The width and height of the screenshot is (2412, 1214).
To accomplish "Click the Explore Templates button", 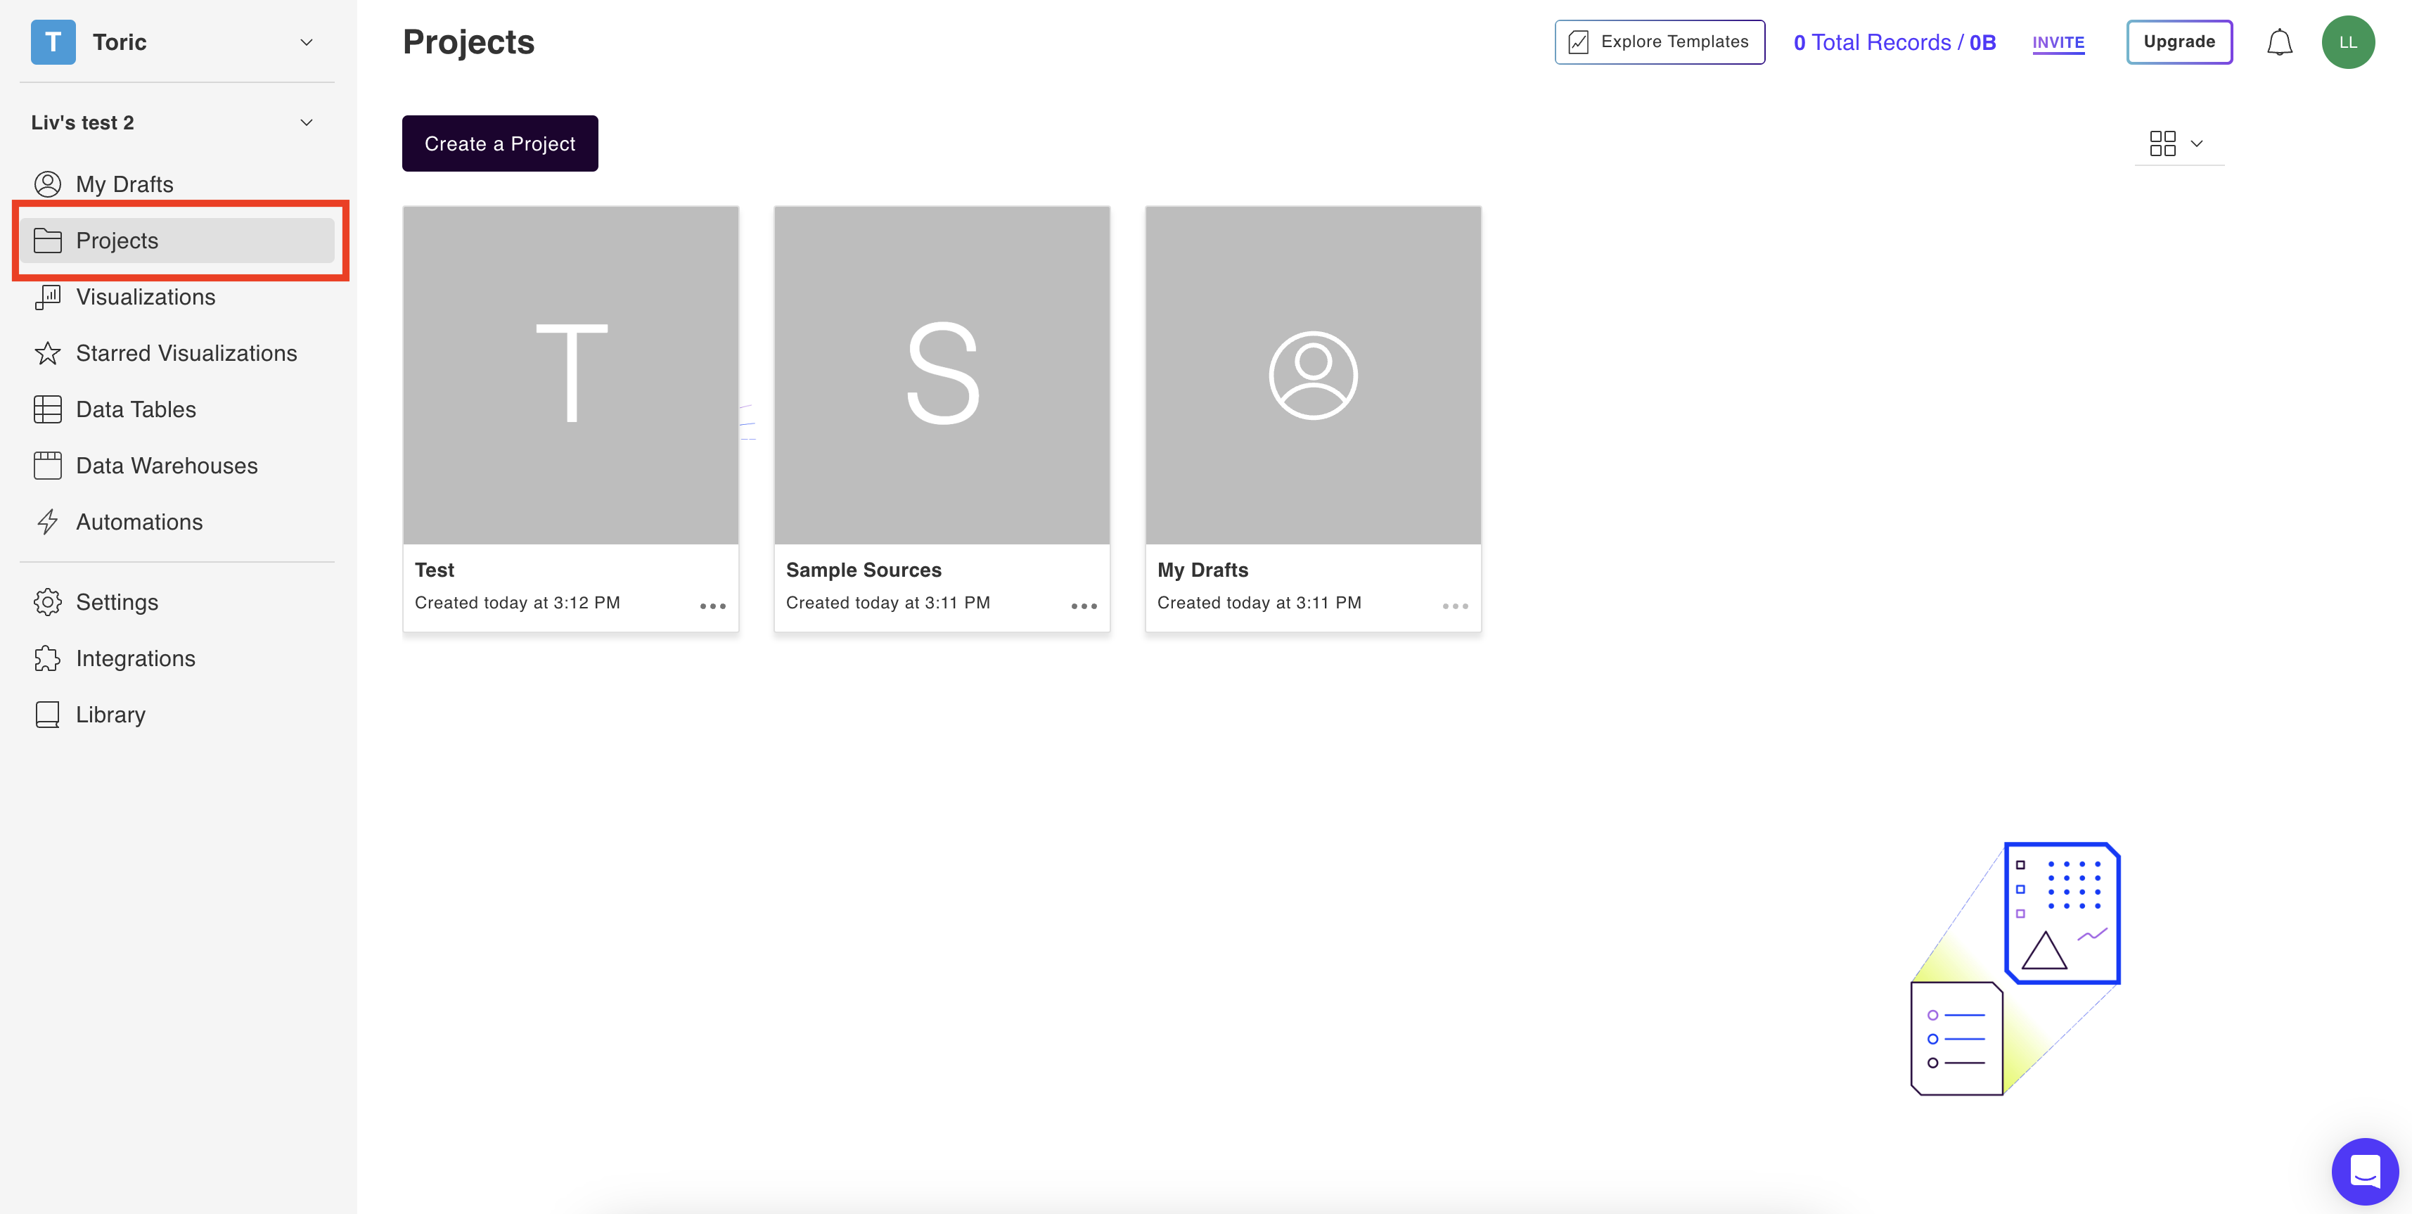I will click(1660, 42).
